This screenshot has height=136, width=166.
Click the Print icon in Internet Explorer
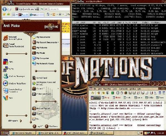(x=60, y=14)
